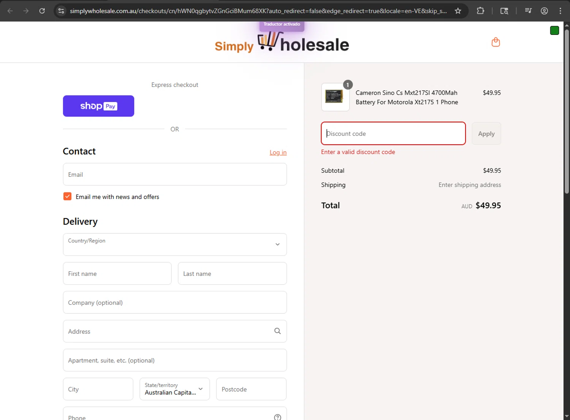Click the Total amount $49.95

pos(488,205)
